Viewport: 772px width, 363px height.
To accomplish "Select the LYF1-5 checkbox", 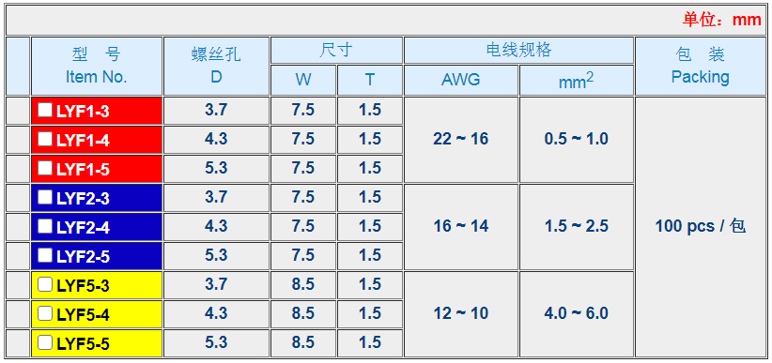I will tap(45, 168).
